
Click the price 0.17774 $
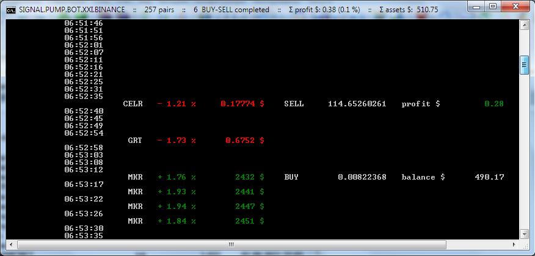[242, 104]
